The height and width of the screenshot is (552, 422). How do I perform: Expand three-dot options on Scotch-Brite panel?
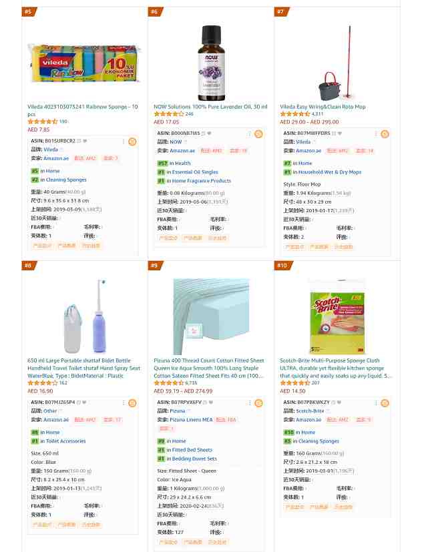pos(376,402)
